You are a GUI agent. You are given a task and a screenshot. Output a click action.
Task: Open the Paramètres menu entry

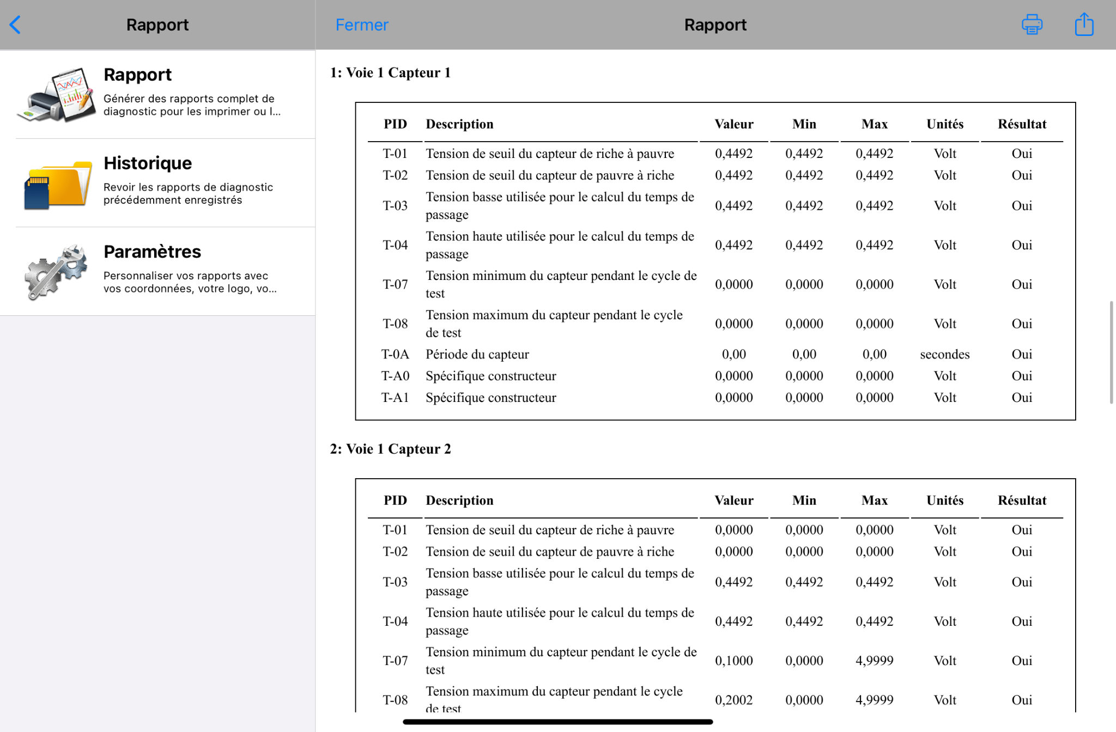pyautogui.click(x=157, y=271)
